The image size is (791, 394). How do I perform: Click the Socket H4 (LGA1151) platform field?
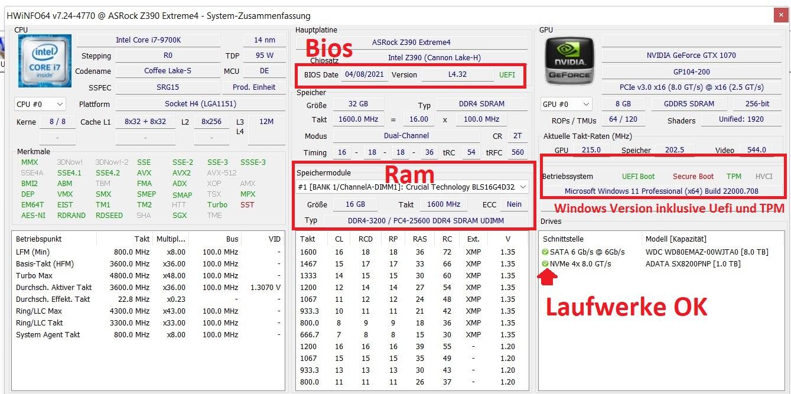(x=200, y=104)
